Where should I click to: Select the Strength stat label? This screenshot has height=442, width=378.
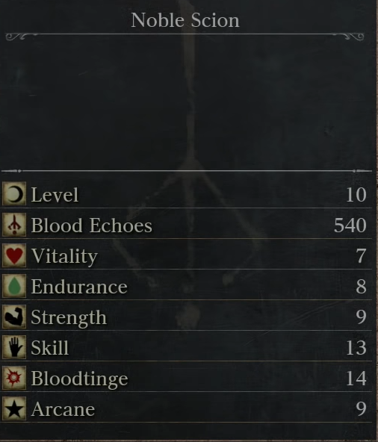[69, 318]
